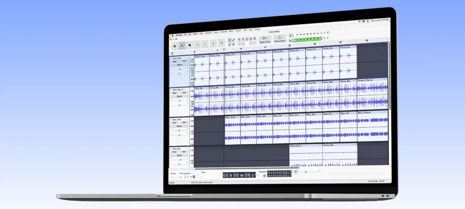Select the Zoom In magnifier tool

click(239, 39)
